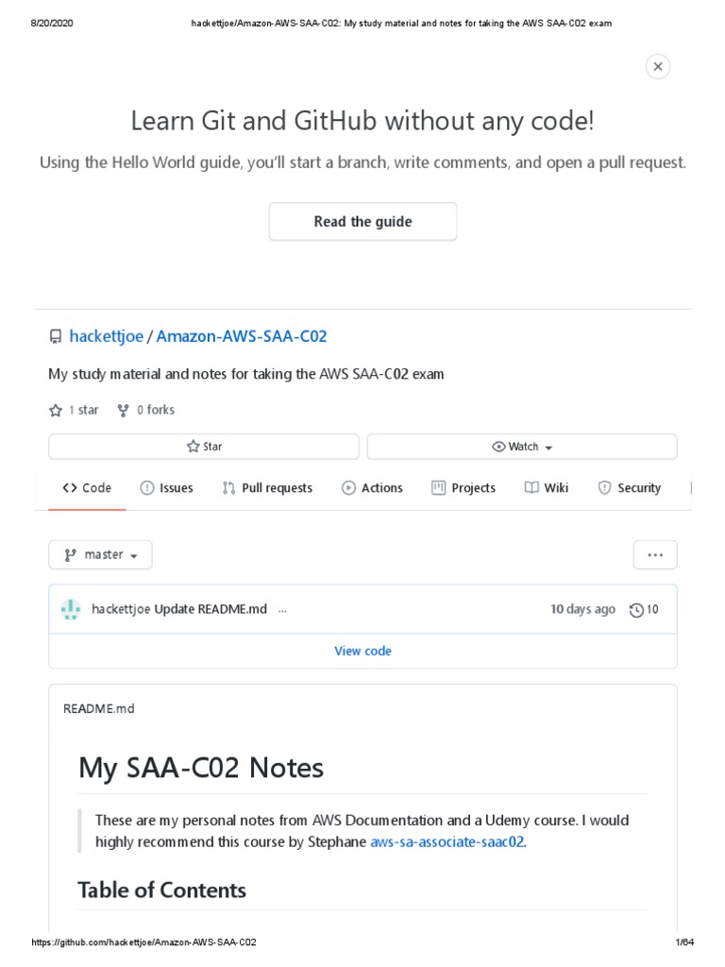This screenshot has width=725, height=967.
Task: Open commit history clock icon
Action: coord(636,610)
